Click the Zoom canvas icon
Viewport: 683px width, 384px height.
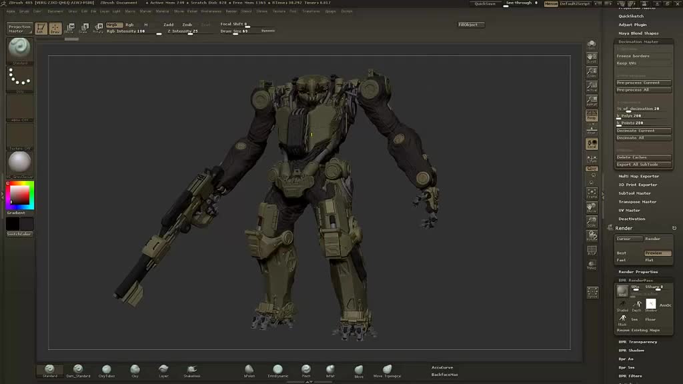(592, 72)
